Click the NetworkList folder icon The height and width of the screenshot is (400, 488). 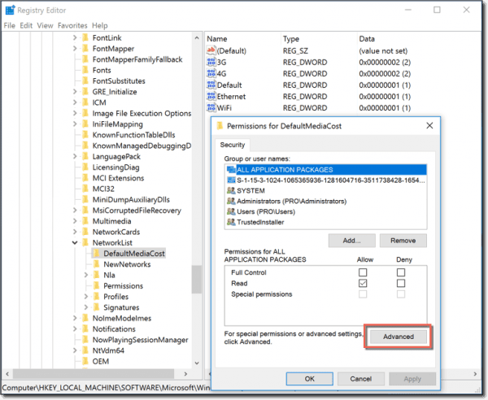85,242
